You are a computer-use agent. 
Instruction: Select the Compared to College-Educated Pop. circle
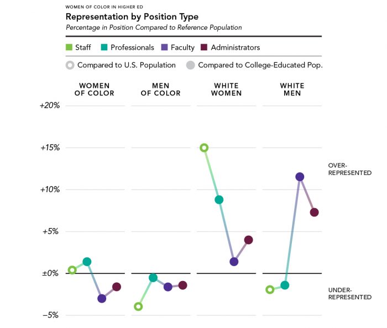pos(190,65)
